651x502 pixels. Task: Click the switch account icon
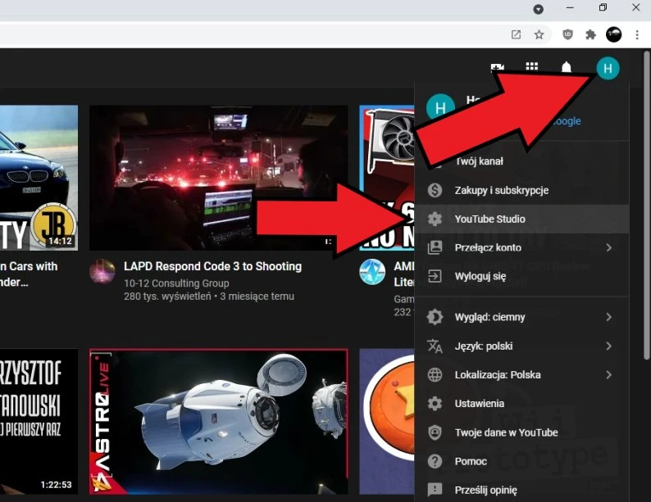435,247
